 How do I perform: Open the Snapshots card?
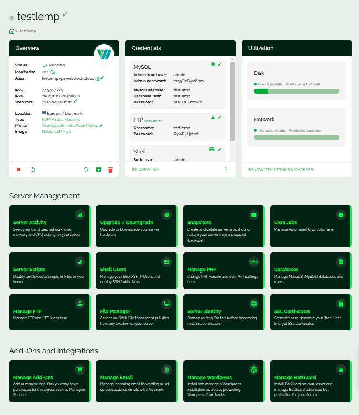click(223, 226)
